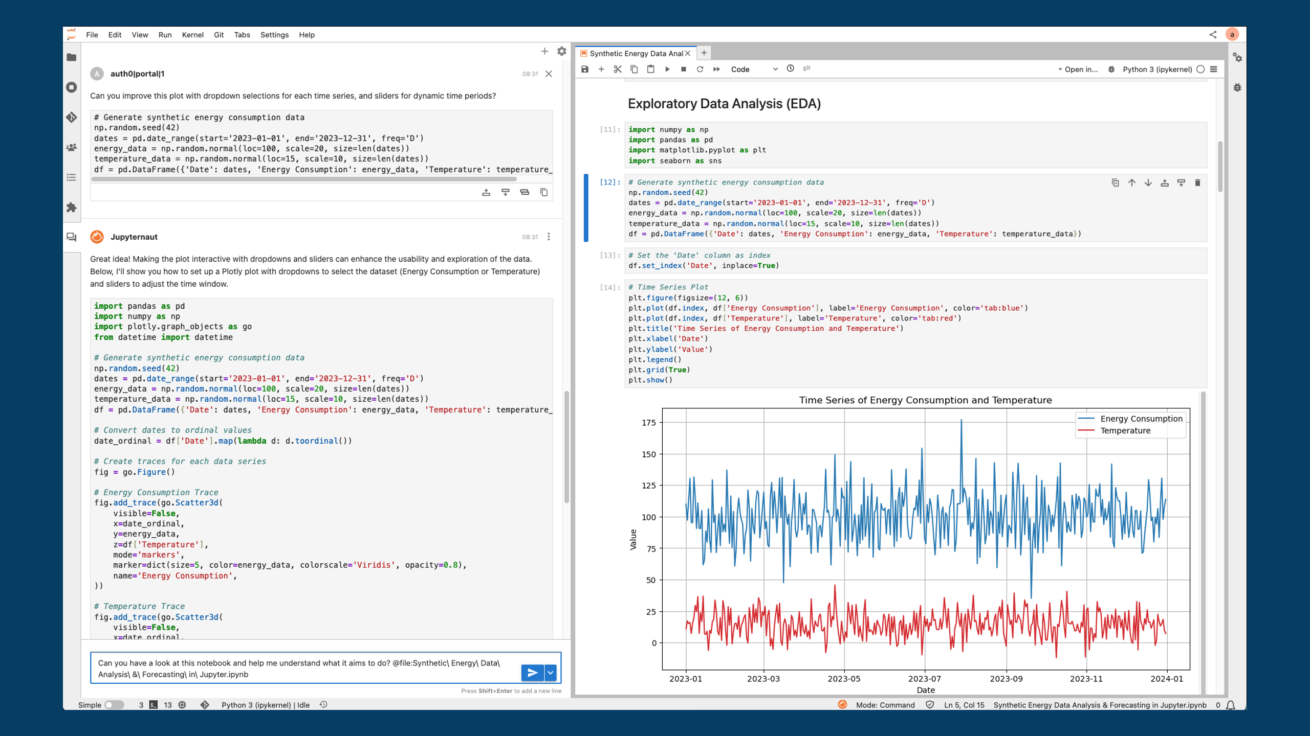Click the kernel status circle indicator
Screen dimensions: 1310x736
(x=1200, y=69)
